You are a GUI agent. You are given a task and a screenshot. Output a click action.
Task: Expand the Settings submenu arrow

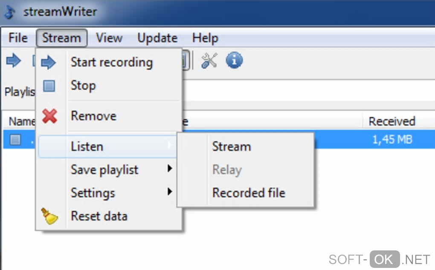(x=170, y=192)
